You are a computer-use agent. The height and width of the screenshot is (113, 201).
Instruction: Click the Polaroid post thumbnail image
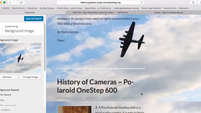coord(74,110)
